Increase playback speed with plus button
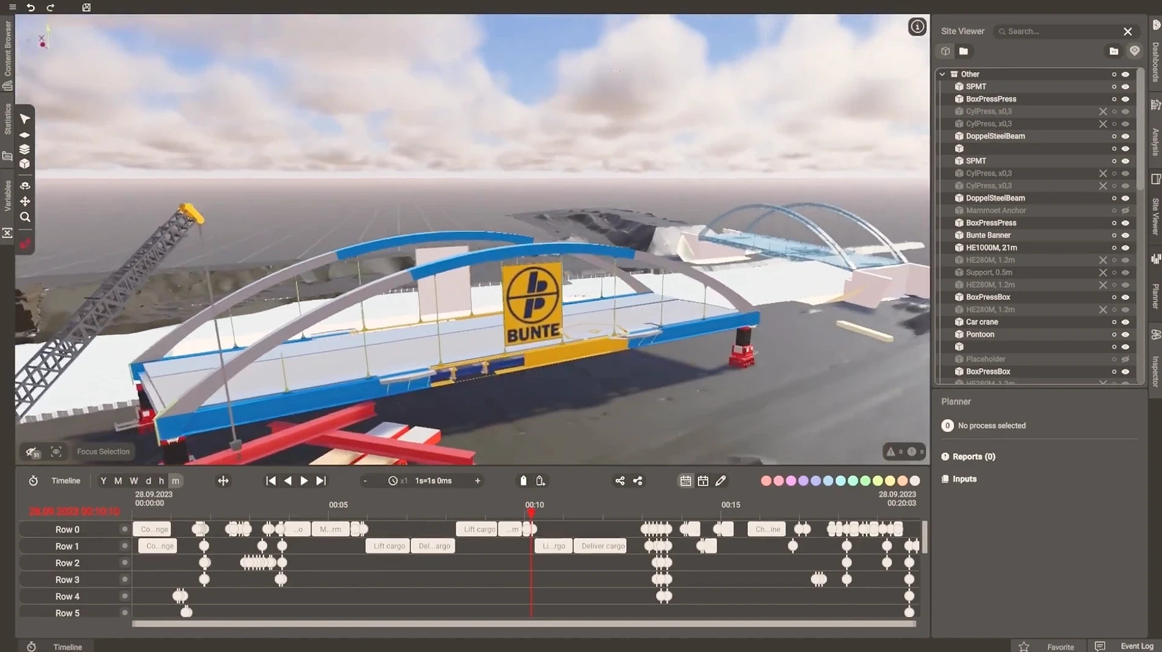 tap(478, 481)
